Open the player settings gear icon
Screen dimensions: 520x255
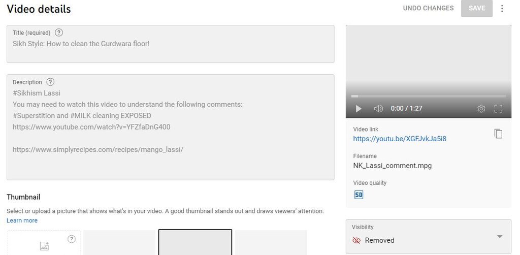click(x=481, y=108)
